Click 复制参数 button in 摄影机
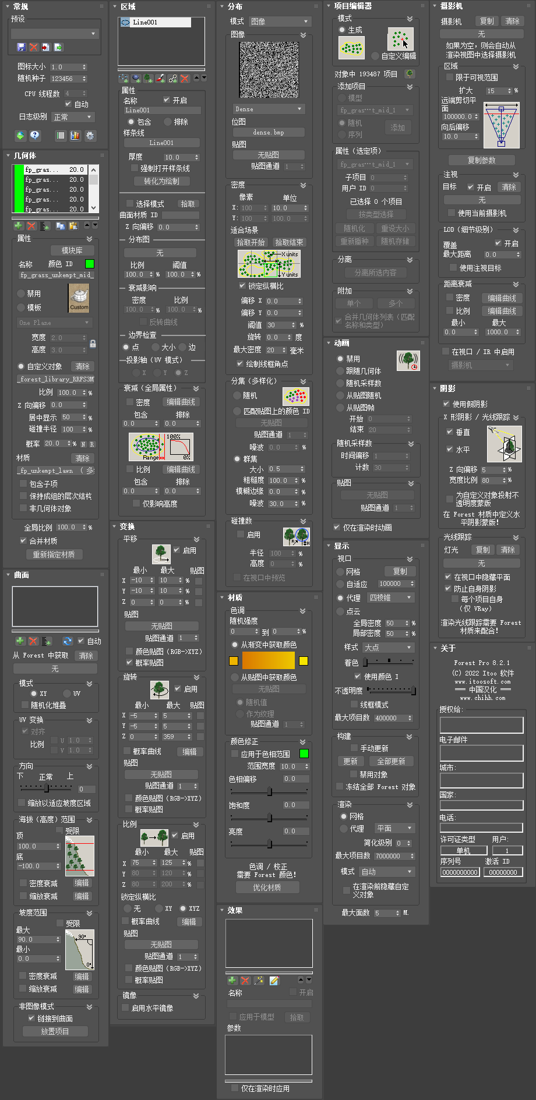The height and width of the screenshot is (1100, 536). click(x=482, y=160)
